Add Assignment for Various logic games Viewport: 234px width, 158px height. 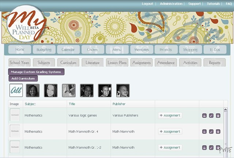tap(170, 115)
